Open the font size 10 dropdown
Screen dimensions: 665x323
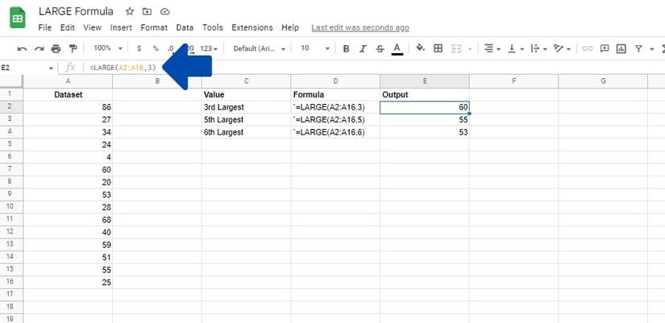click(315, 48)
